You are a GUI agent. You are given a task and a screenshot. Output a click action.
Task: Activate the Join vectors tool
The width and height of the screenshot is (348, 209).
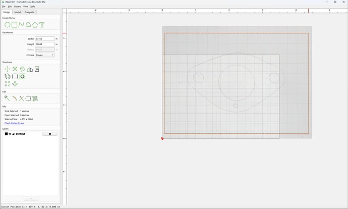(28, 98)
